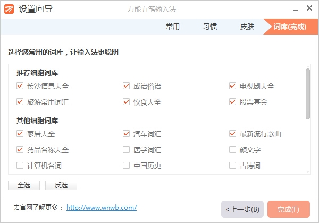The height and width of the screenshot is (223, 319).
Task: Click the 反选 invert selection button
Action: point(61,185)
